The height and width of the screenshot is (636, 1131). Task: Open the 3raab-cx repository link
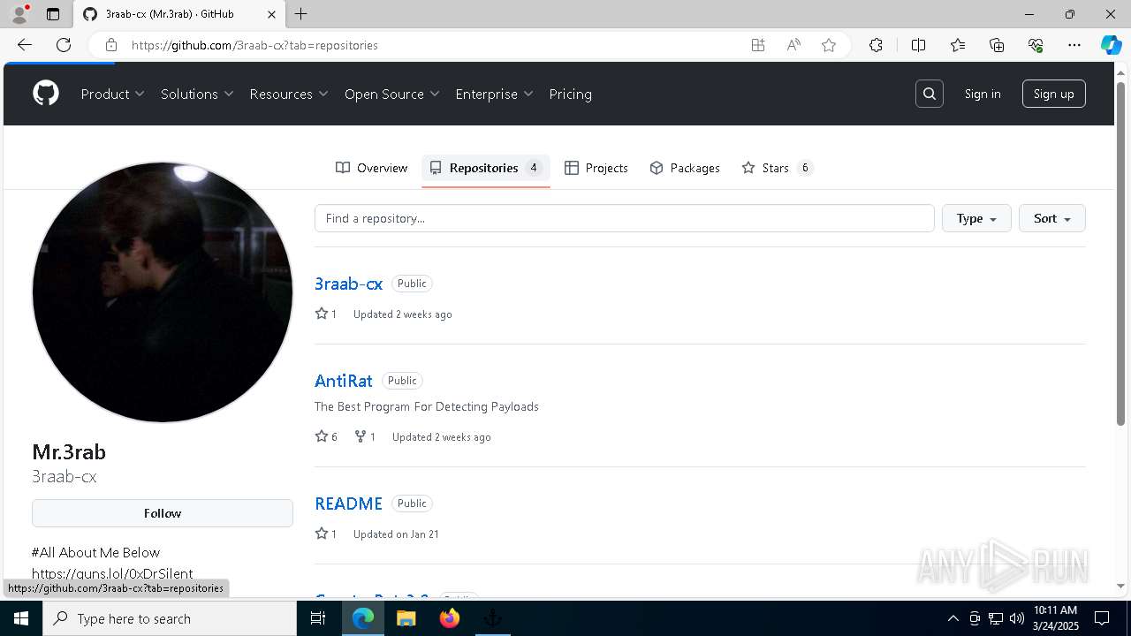[348, 284]
